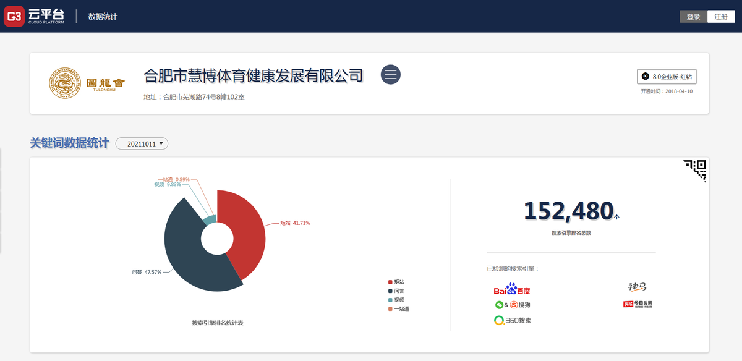Click the QR code corner icon
Image resolution: width=742 pixels, height=361 pixels.
(695, 171)
